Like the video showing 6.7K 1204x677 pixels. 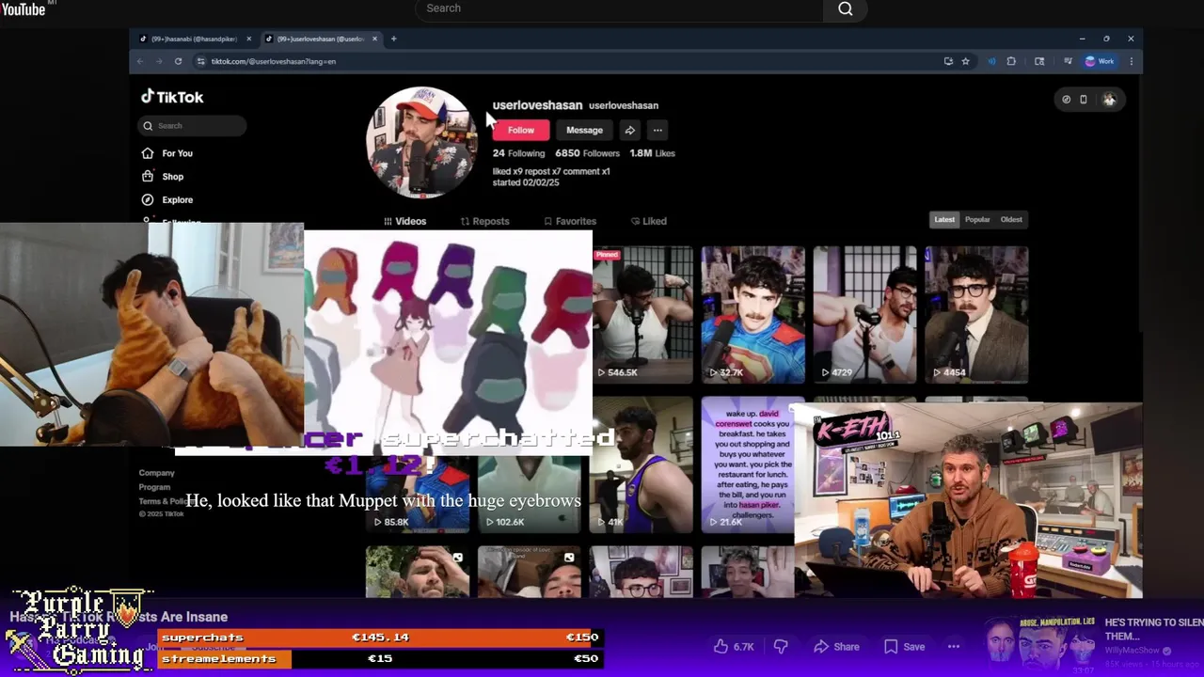[x=733, y=647]
